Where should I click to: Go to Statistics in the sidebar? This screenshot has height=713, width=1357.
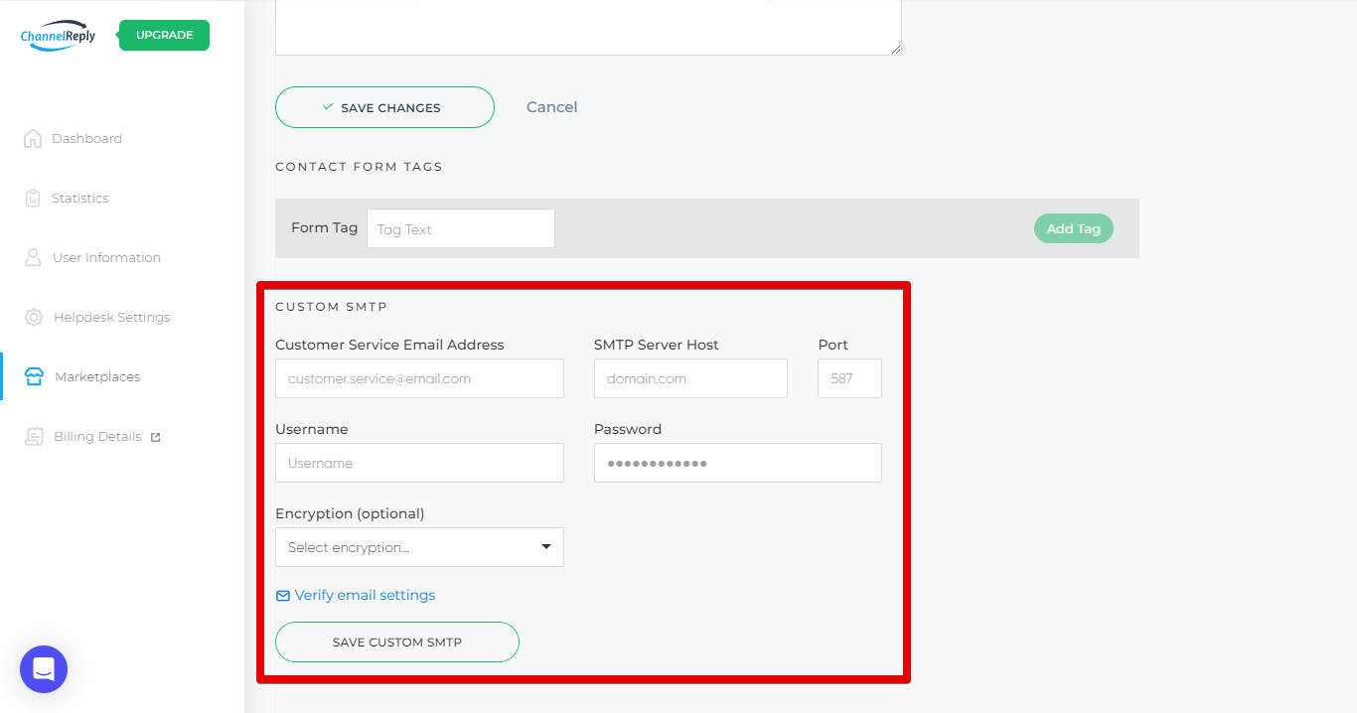click(x=80, y=198)
